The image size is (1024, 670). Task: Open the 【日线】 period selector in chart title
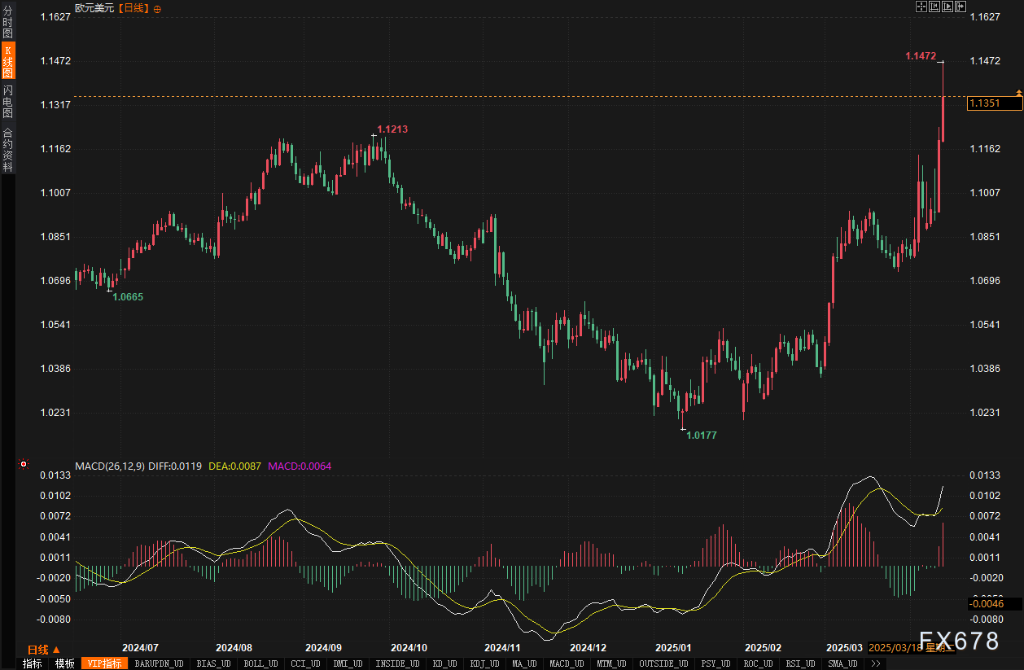[x=134, y=8]
